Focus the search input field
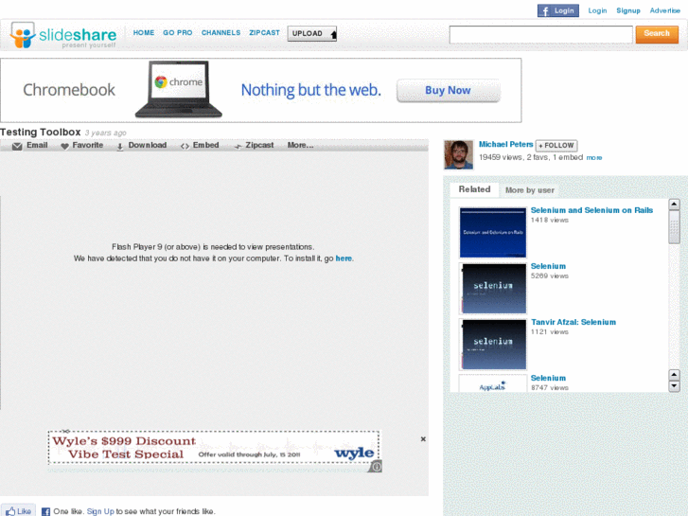This screenshot has width=688, height=516. (x=540, y=35)
